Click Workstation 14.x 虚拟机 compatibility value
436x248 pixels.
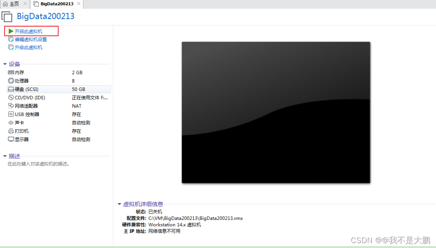click(x=174, y=225)
